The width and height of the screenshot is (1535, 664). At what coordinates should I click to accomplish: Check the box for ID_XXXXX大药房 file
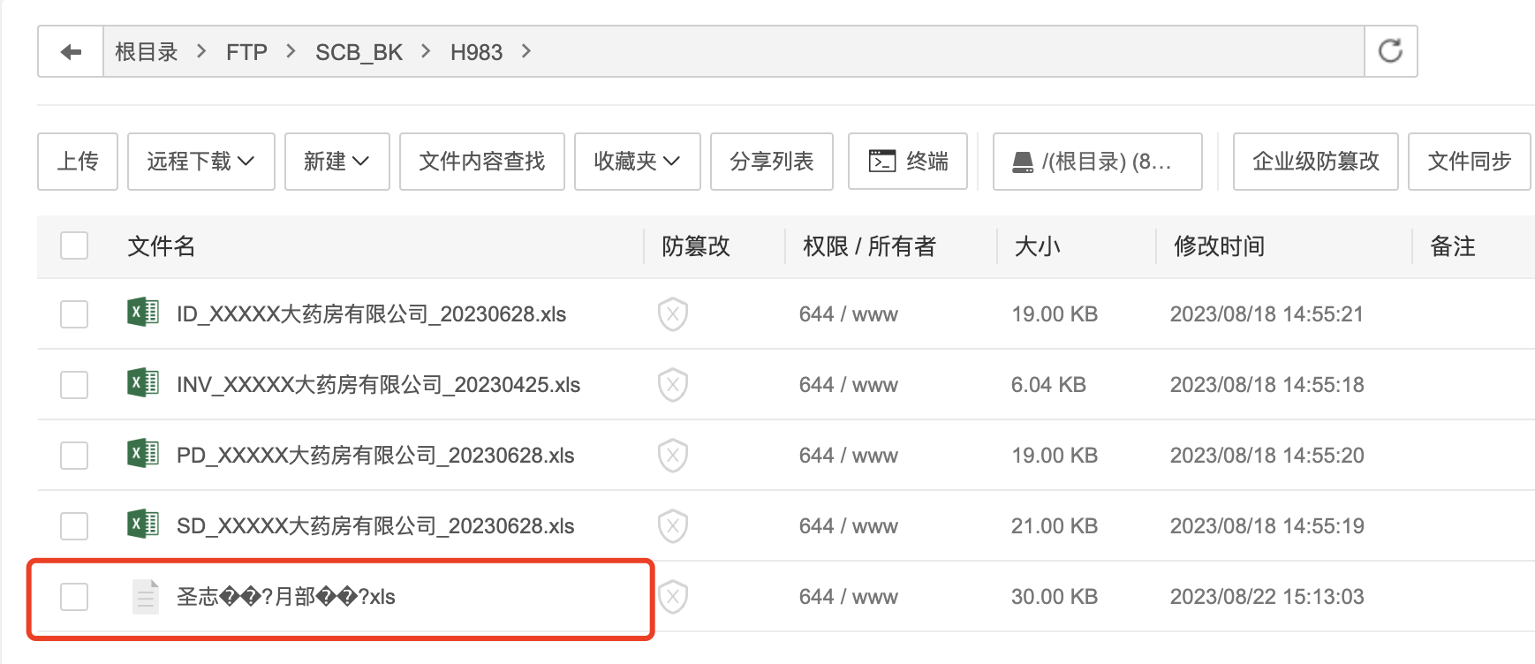tap(74, 314)
